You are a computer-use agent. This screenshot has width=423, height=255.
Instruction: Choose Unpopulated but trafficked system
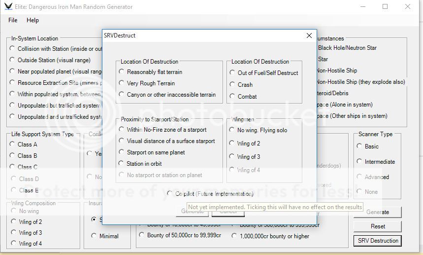(56, 106)
